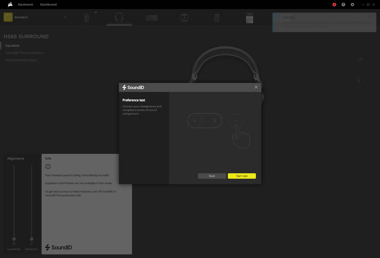The height and width of the screenshot is (258, 380).
Task: Click the SoundID dialog title logo
Action: pyautogui.click(x=133, y=87)
